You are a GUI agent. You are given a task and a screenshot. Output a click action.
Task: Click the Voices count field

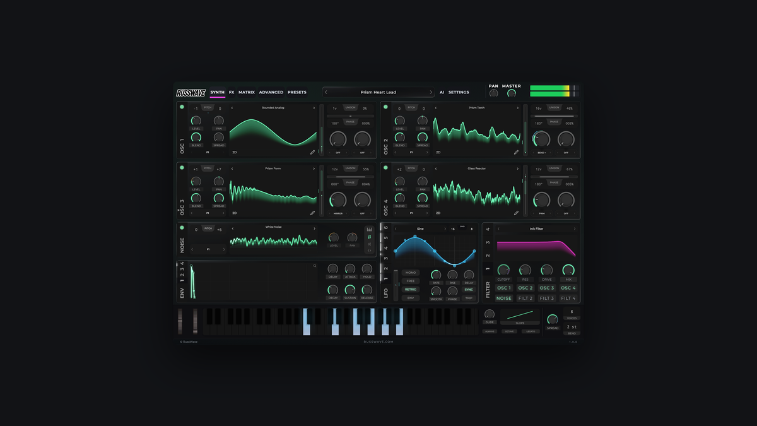pyautogui.click(x=572, y=314)
